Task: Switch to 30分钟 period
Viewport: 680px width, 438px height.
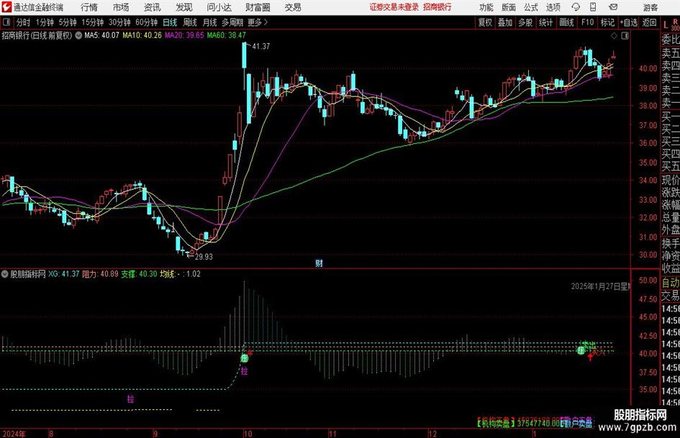Action: point(119,22)
